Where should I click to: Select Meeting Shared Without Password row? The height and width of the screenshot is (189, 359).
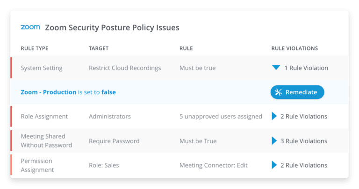point(179,141)
